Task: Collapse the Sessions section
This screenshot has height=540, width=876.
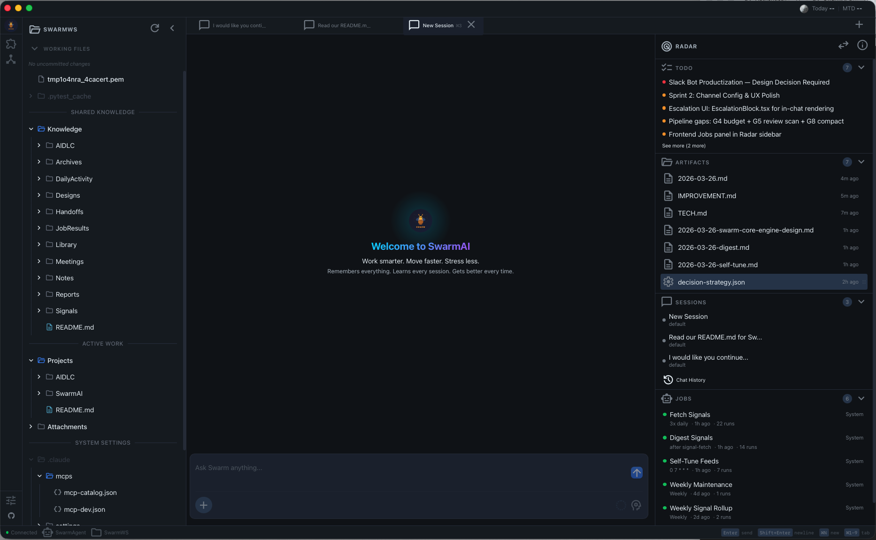Action: [x=861, y=301]
